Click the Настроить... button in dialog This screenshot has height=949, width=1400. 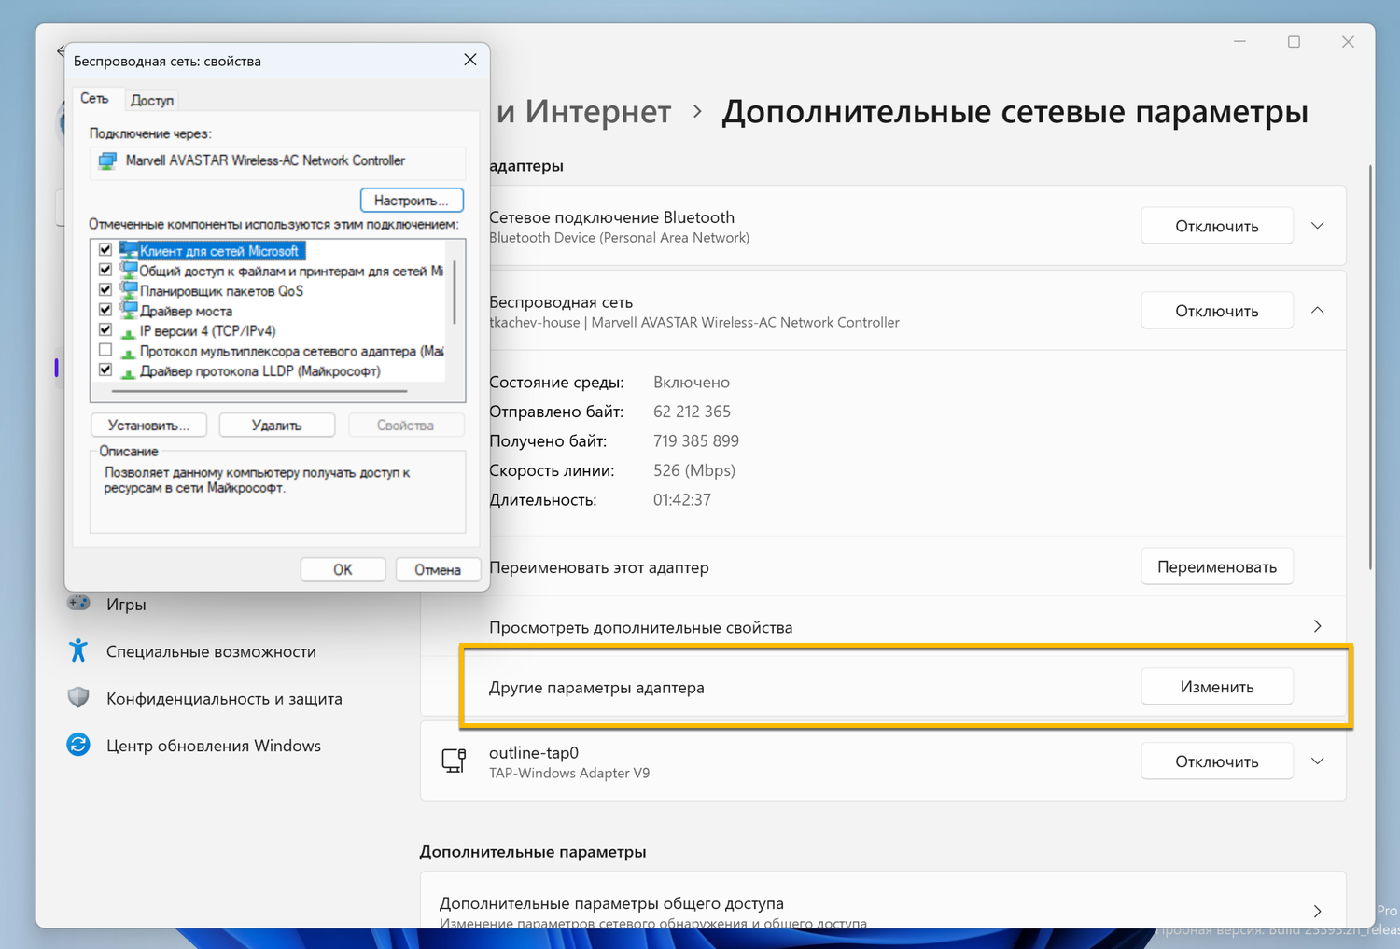click(x=412, y=201)
